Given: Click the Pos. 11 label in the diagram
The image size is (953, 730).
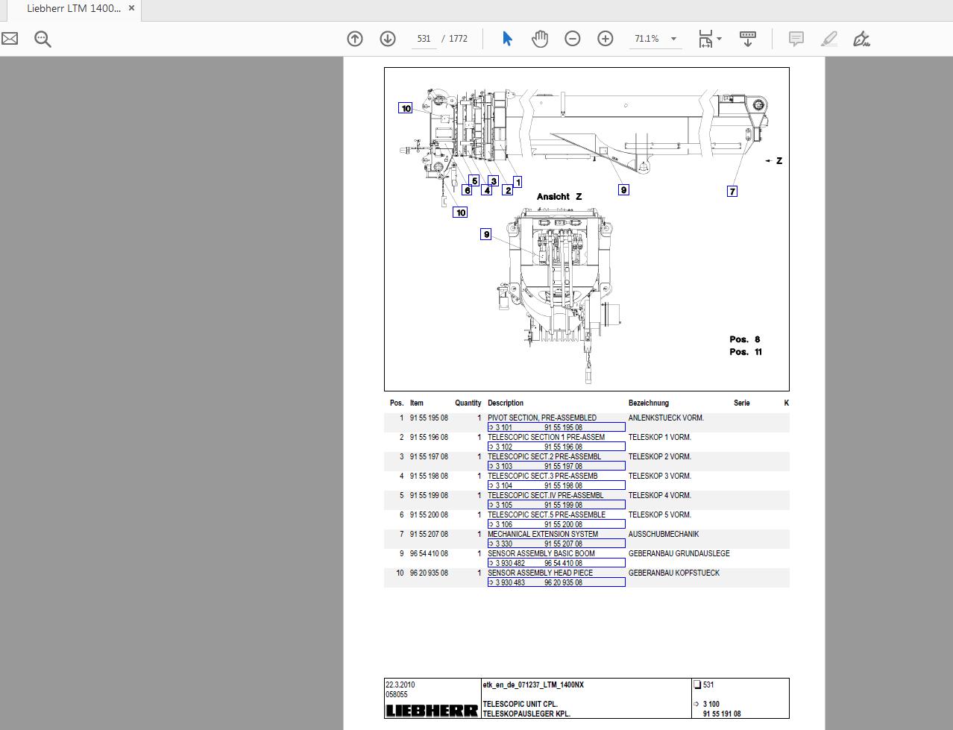Looking at the screenshot, I should (x=746, y=352).
